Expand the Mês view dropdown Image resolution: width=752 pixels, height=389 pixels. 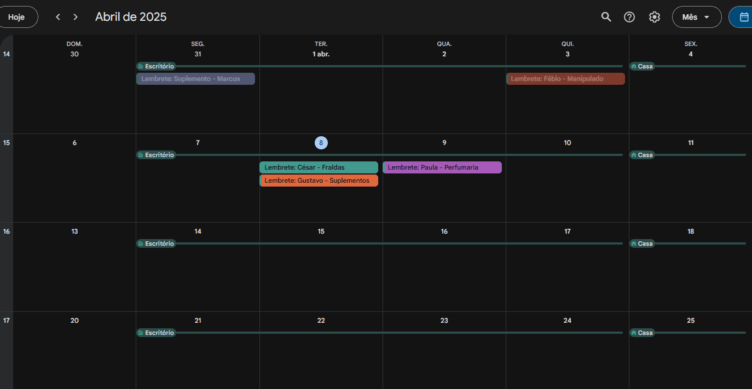click(696, 17)
